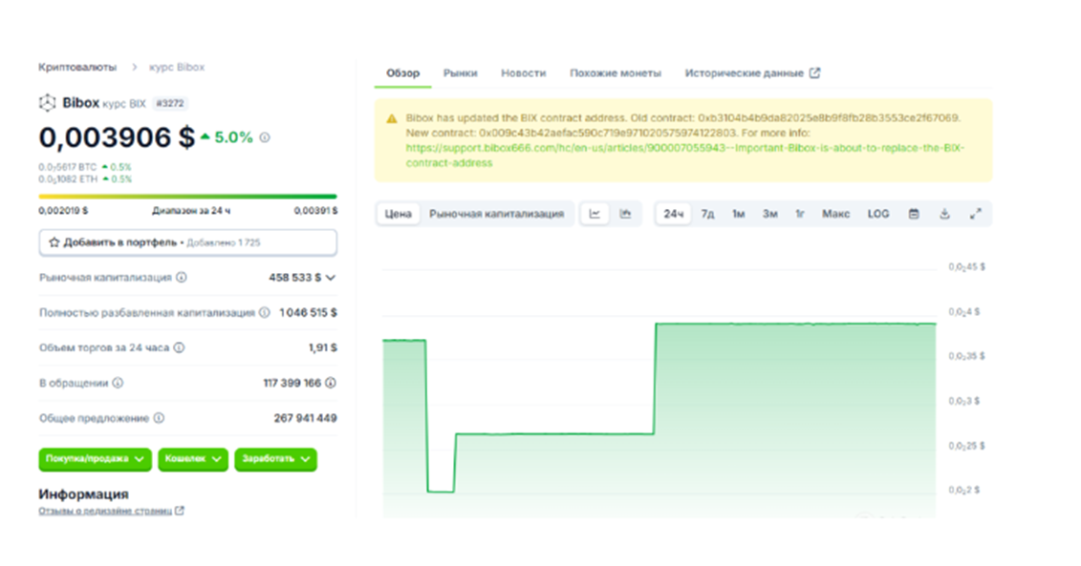Click external link icon next to Исторические данные
The width and height of the screenshot is (1081, 566).
pyautogui.click(x=815, y=73)
